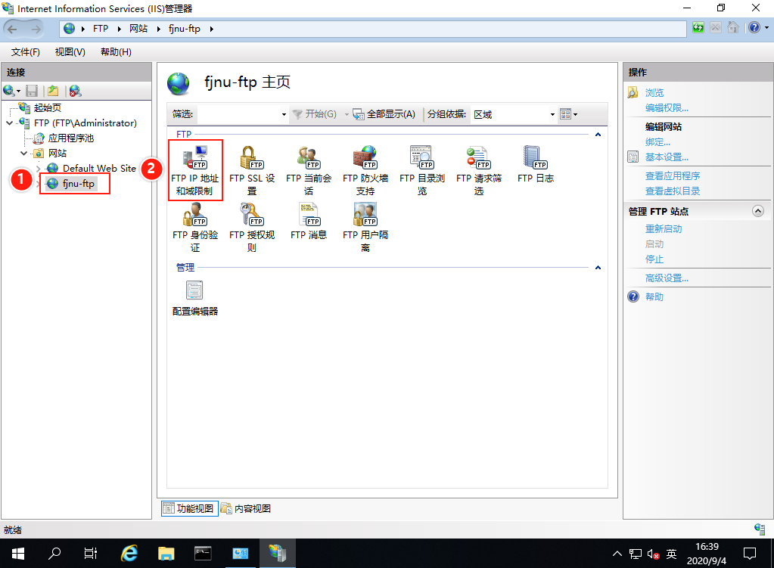Click 高级设置... link

pyautogui.click(x=667, y=278)
